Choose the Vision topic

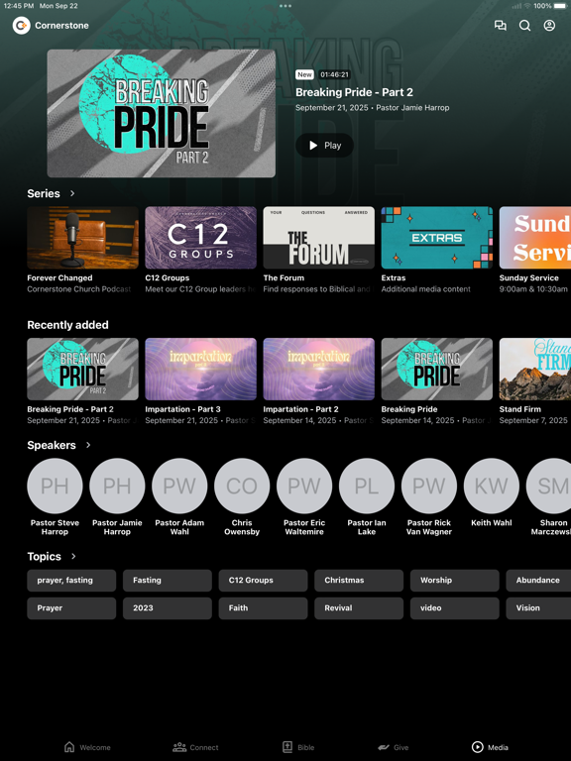click(x=538, y=607)
